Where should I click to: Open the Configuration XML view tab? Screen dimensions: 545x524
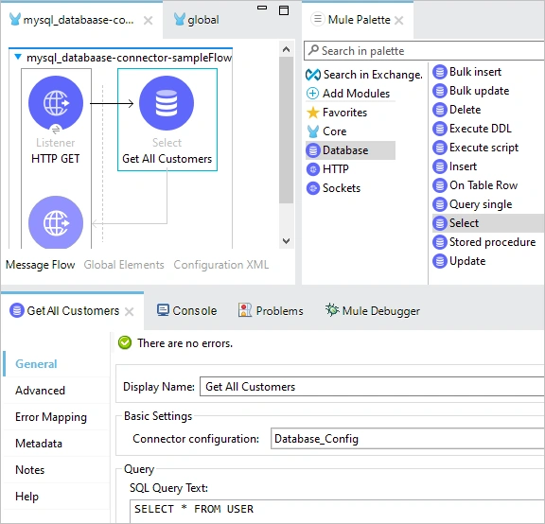coord(221,265)
